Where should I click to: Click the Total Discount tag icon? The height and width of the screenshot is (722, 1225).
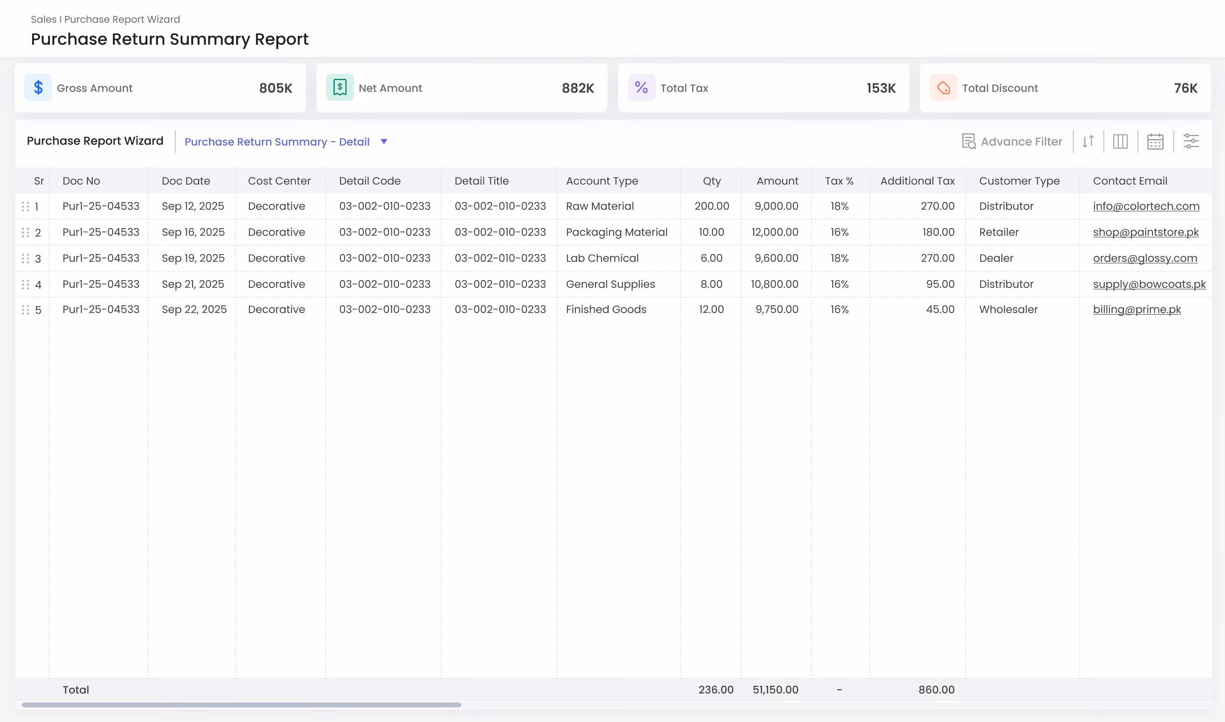click(943, 88)
